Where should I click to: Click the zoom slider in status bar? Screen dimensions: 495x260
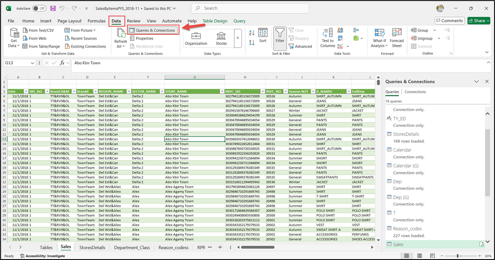[457, 256]
